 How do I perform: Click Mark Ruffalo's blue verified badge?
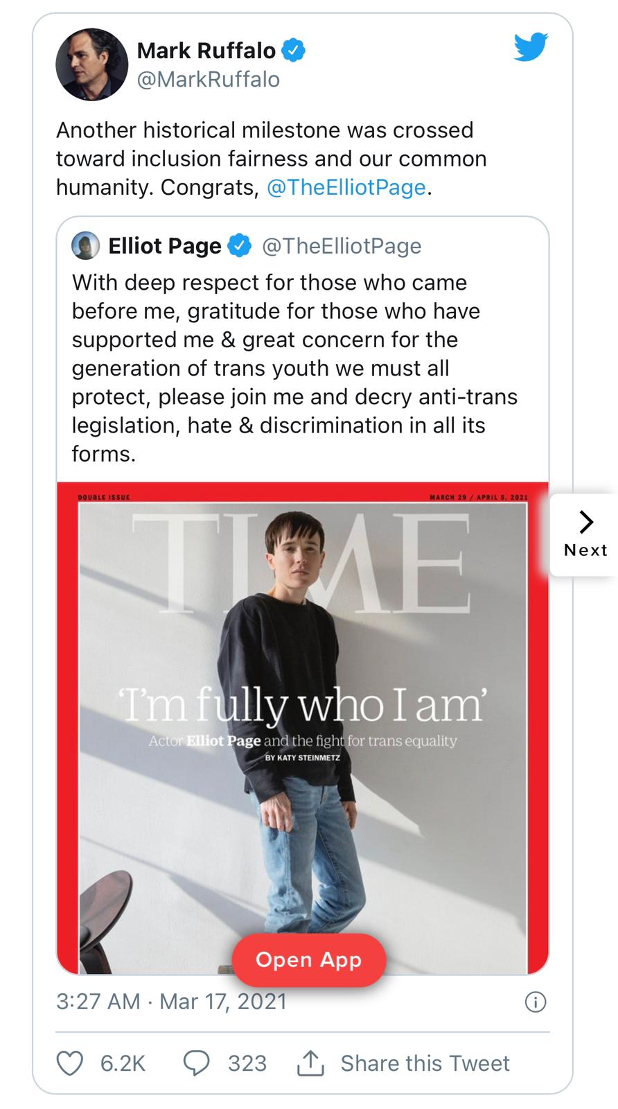coord(294,51)
